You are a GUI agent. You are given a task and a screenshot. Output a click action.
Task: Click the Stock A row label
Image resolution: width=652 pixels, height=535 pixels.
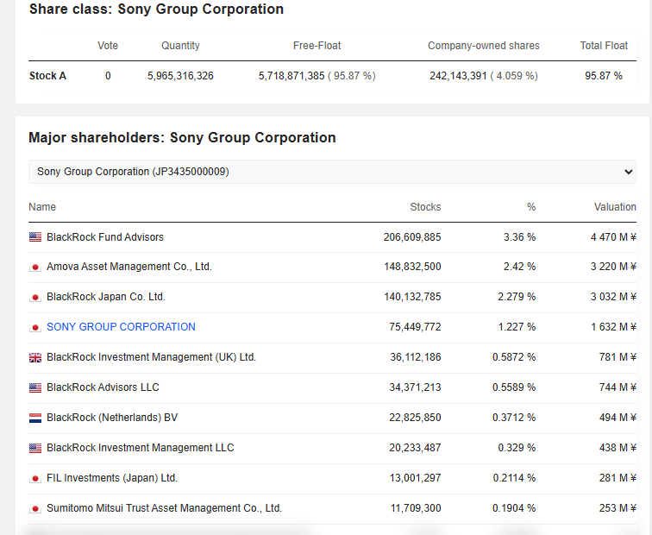pos(47,76)
